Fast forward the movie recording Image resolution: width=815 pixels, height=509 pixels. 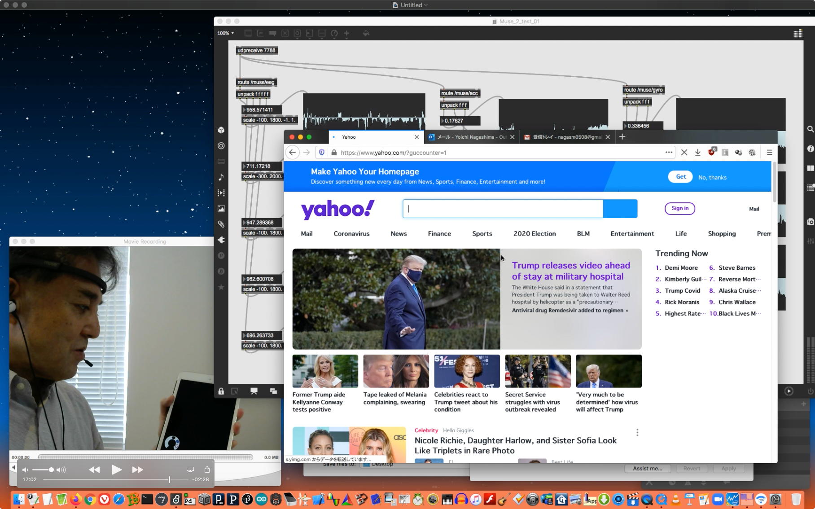click(x=138, y=470)
